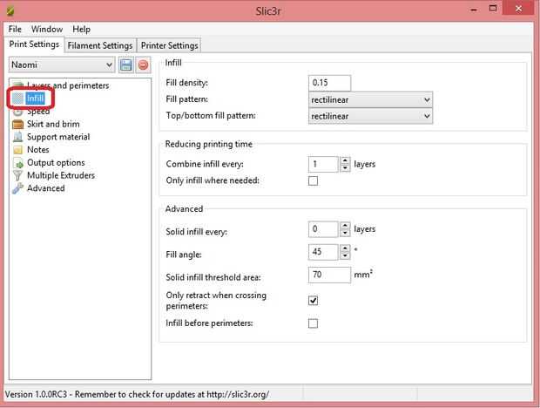This screenshot has height=408, width=540.
Task: Open the Naomi preset dropdown
Action: [x=62, y=65]
